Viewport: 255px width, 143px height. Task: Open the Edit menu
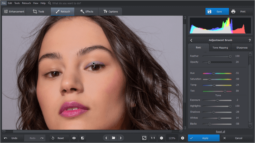tap(10, 3)
